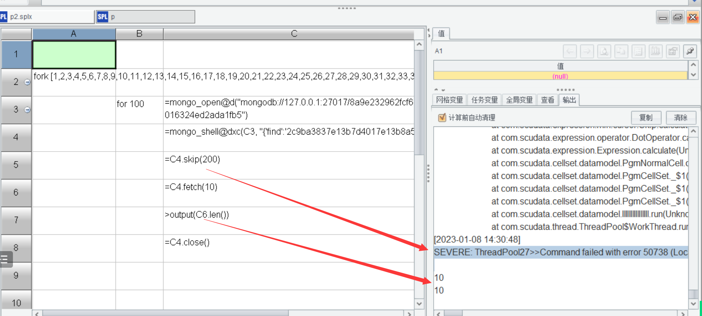The image size is (702, 316).
Task: Switch to the p file tab
Action: 145,17
